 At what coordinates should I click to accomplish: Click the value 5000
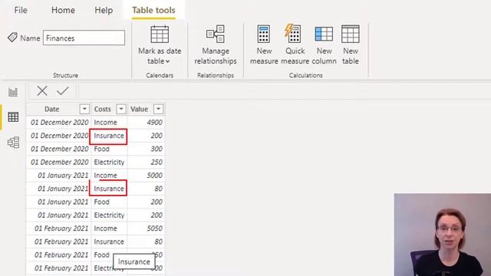(154, 176)
